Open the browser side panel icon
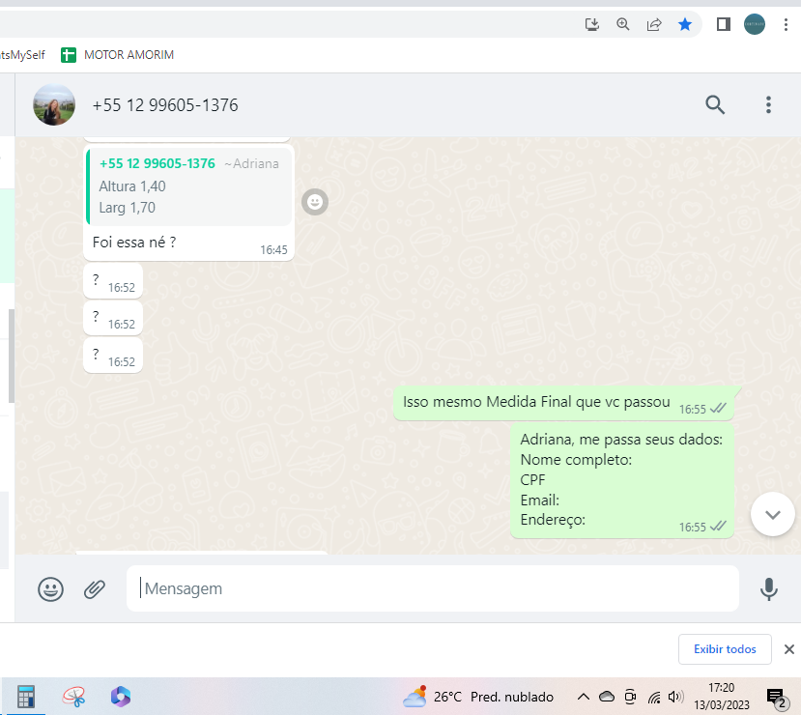Image resolution: width=801 pixels, height=715 pixels. pyautogui.click(x=724, y=24)
